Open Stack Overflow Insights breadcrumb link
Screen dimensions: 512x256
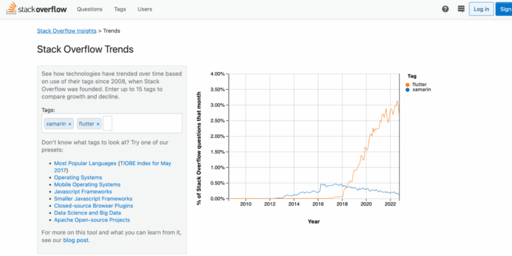(67, 31)
